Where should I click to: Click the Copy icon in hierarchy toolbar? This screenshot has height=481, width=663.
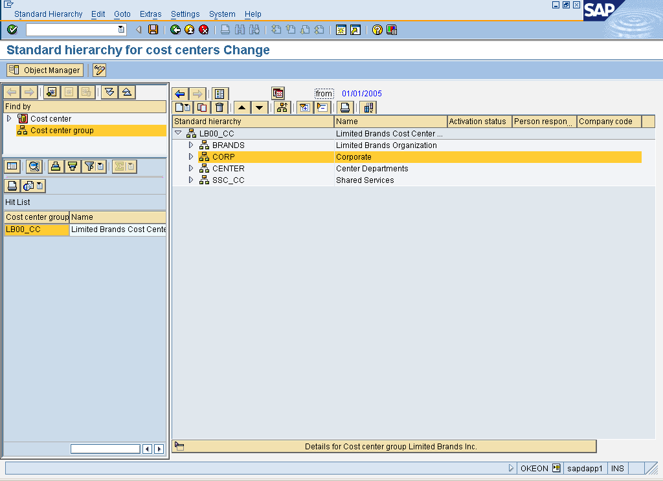tap(202, 108)
